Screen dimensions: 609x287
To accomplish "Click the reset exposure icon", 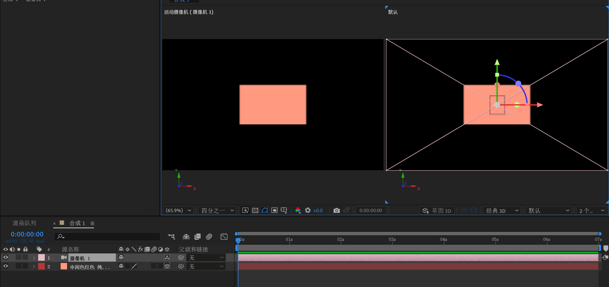I will (x=308, y=210).
